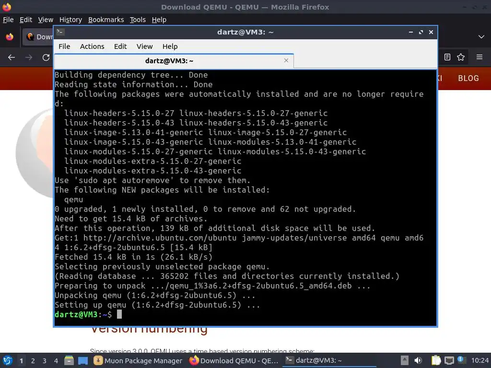Image resolution: width=491 pixels, height=368 pixels.
Task: Open the application launcher menu in taskbar
Action: point(8,360)
